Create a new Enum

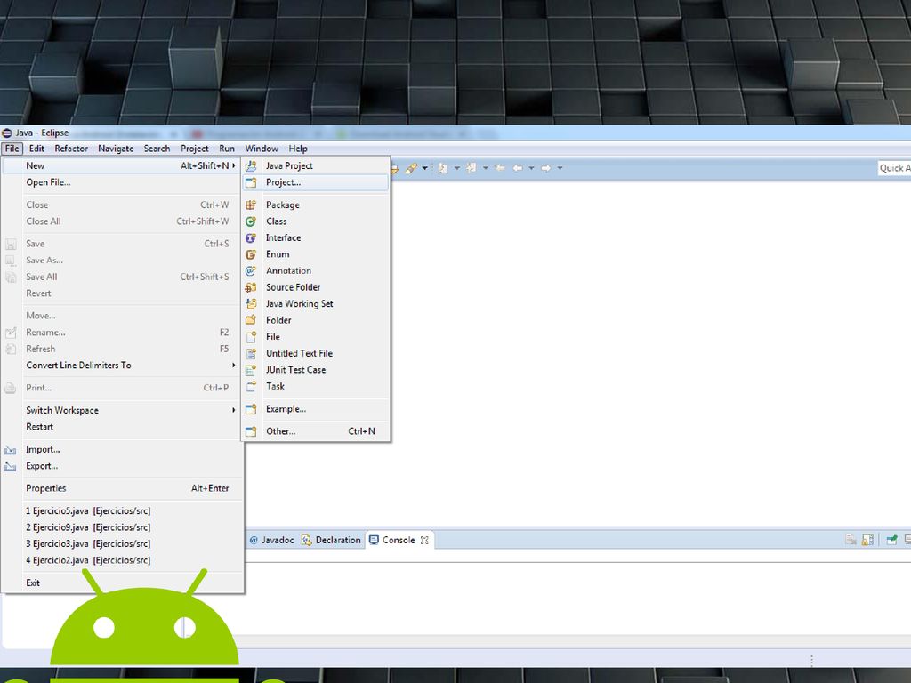coord(316,254)
